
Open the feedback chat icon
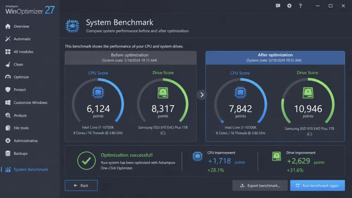coord(278,6)
